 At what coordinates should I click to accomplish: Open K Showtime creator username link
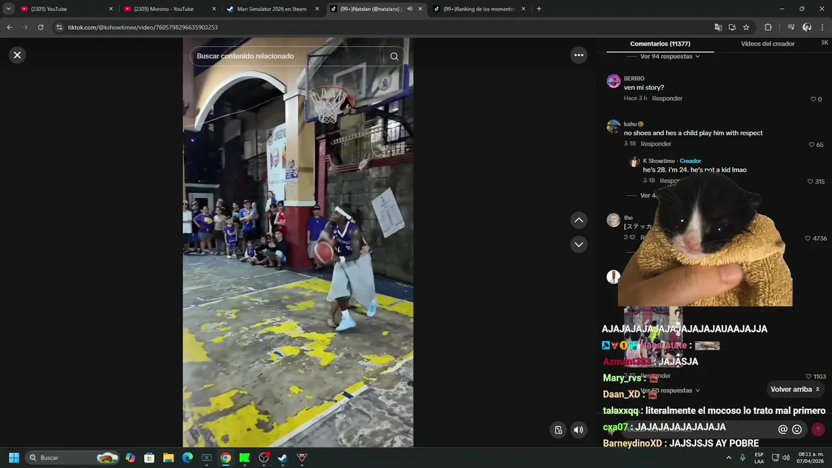coord(658,161)
